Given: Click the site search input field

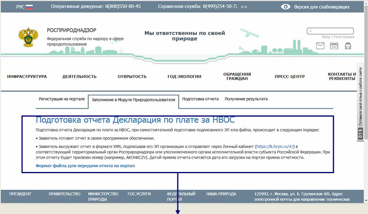Looking at the screenshot, I should coord(332,31).
